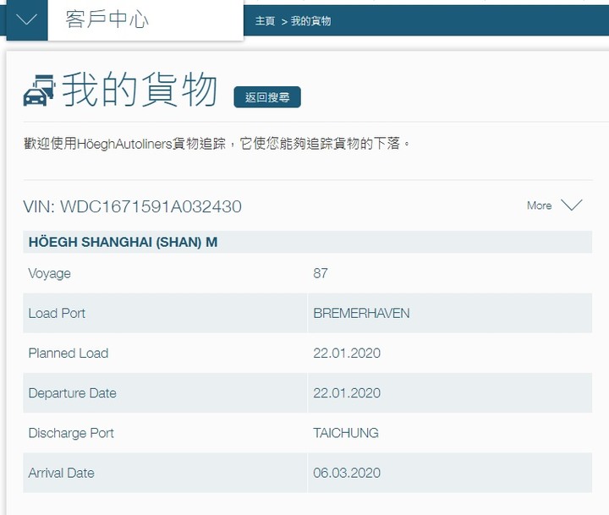Click the 客戶中心 header label
The height and width of the screenshot is (515, 609).
click(x=107, y=19)
